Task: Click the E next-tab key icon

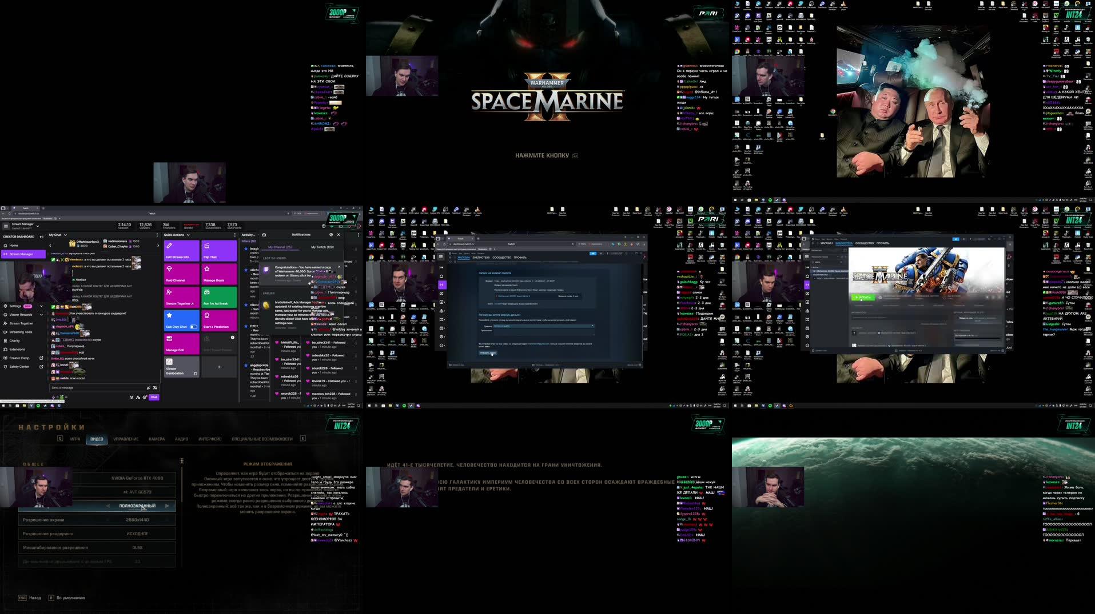Action: (x=302, y=439)
